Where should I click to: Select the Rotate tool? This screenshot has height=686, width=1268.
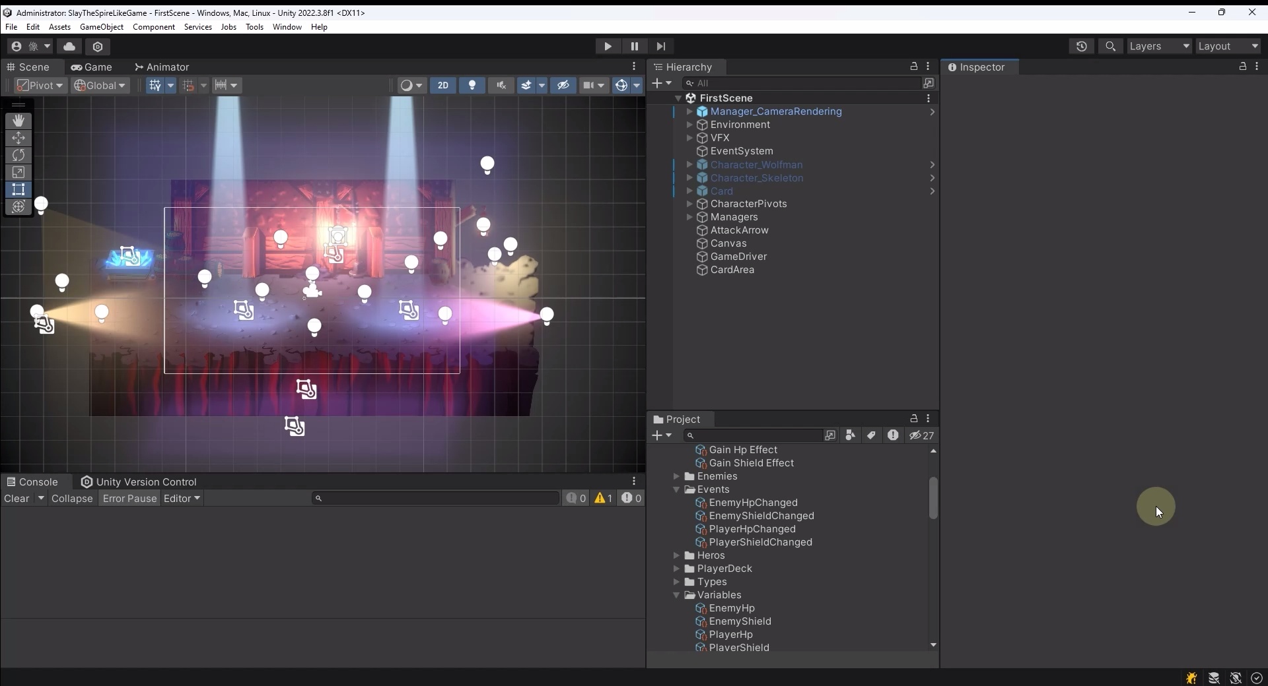[18, 155]
